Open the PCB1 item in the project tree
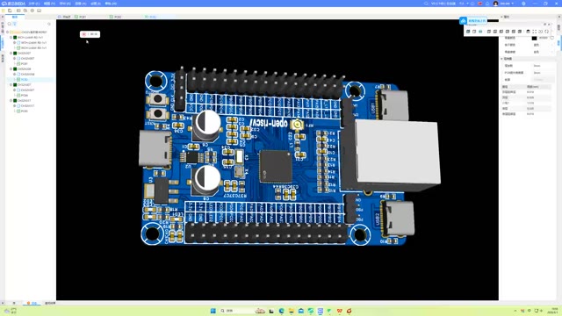The height and width of the screenshot is (316, 562). pos(24,63)
